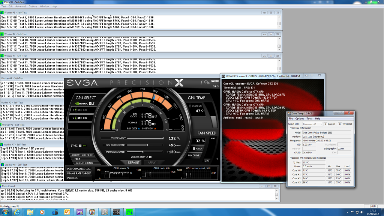Open the Select CPU Processor #0 dropdown
This screenshot has width=384, height=216.
point(312,124)
